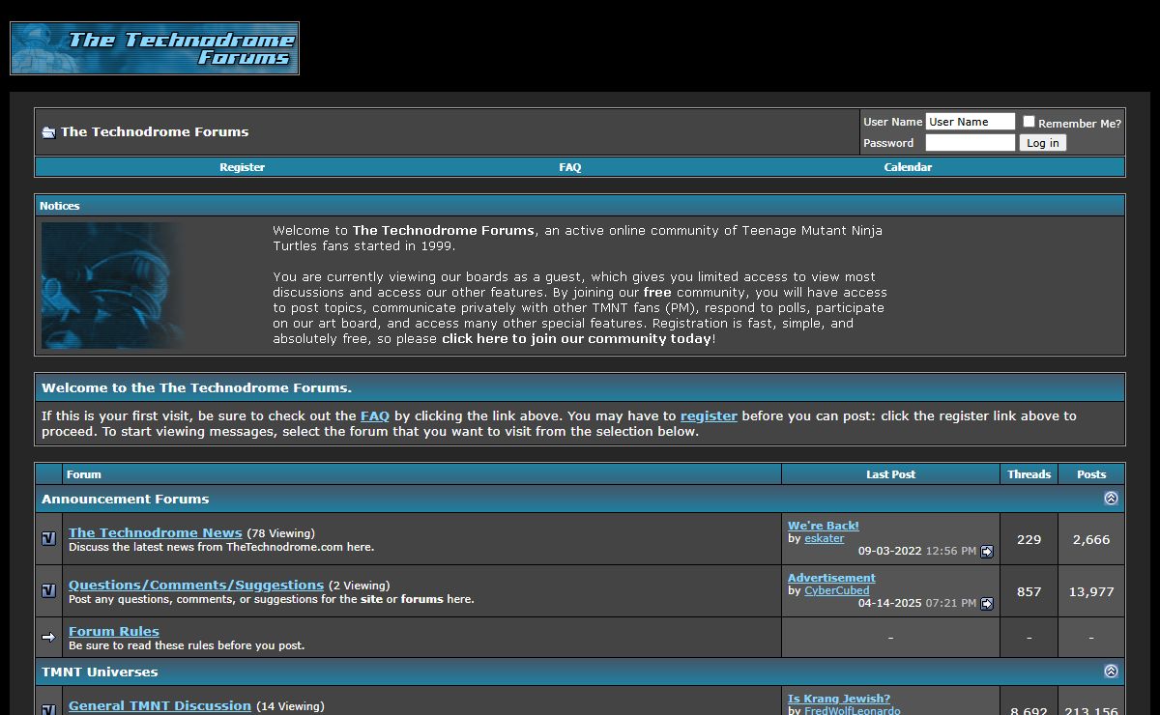This screenshot has width=1160, height=715.
Task: Click the 13,977 posts count cell
Action: pos(1091,591)
